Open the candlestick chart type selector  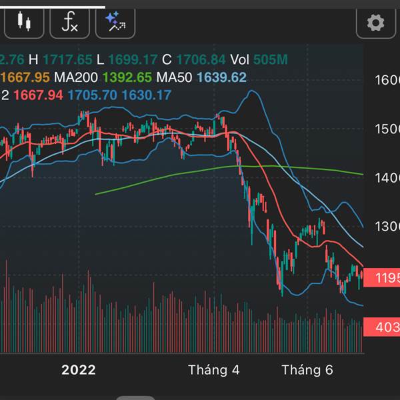click(24, 23)
